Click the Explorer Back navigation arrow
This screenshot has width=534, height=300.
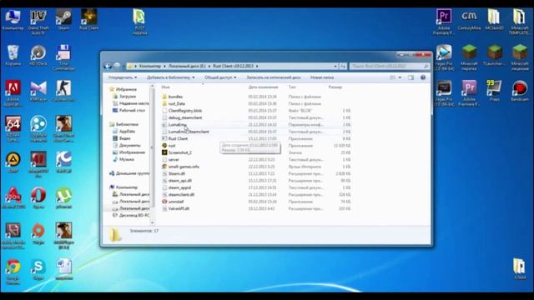click(x=108, y=66)
